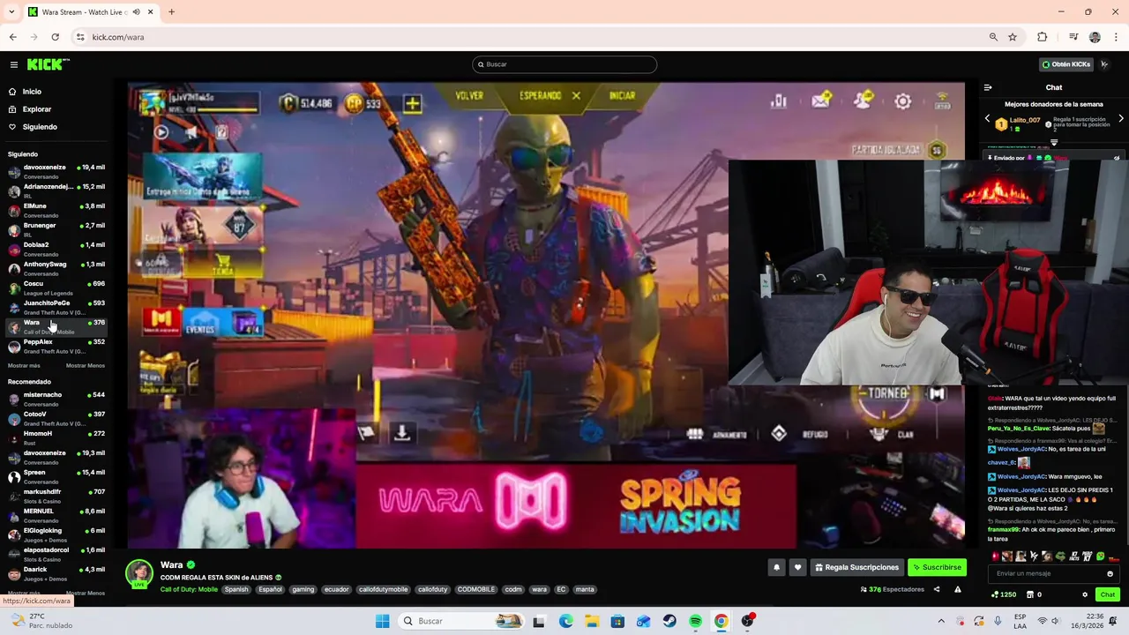Open davooxeneize channel in Siguiendo list
The height and width of the screenshot is (635, 1129).
56,171
